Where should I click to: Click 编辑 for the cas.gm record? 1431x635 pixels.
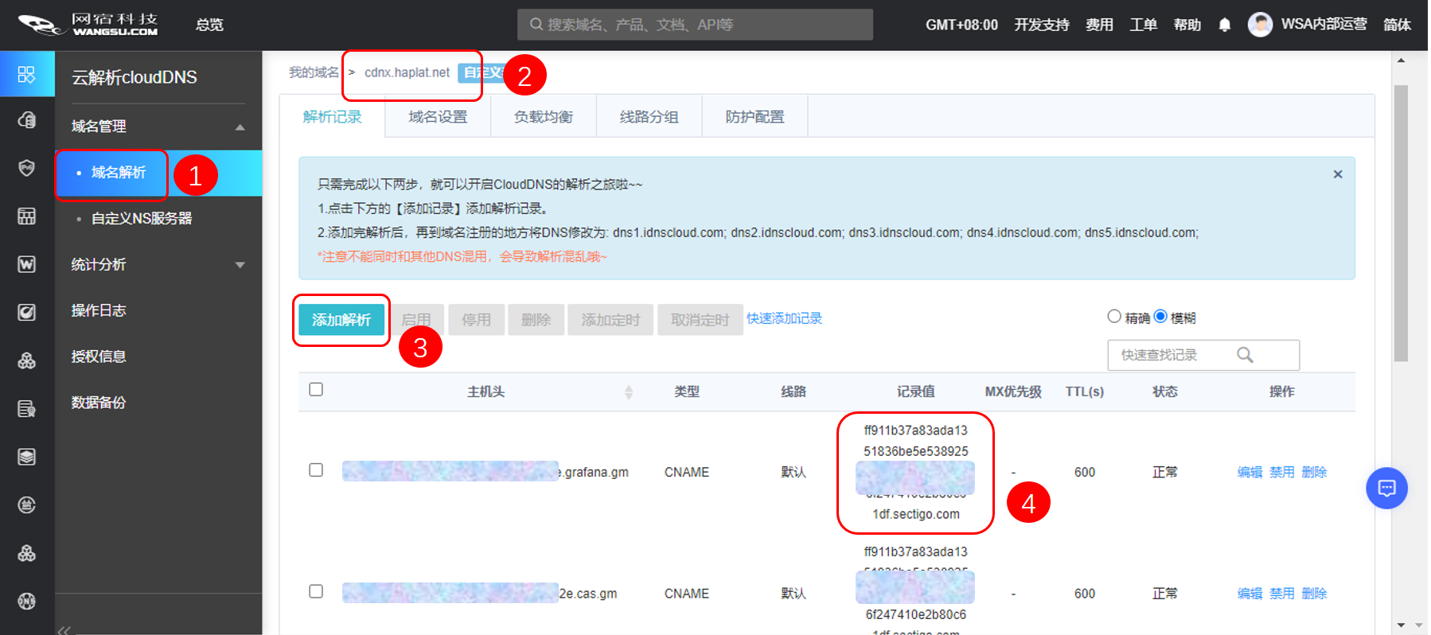pos(1250,594)
